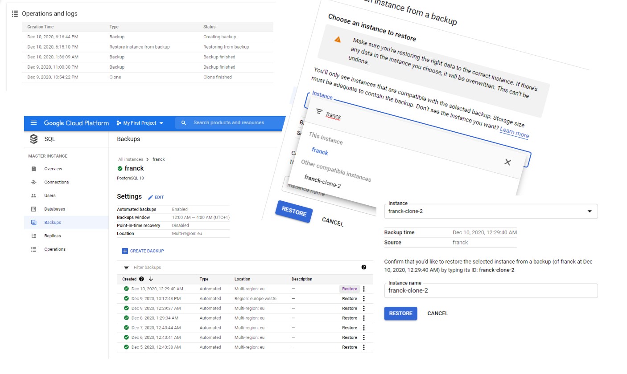Open Users in the SQL sidebar

50,195
